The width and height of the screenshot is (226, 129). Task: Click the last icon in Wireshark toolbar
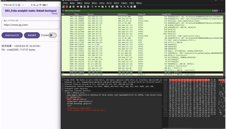click(135, 7)
